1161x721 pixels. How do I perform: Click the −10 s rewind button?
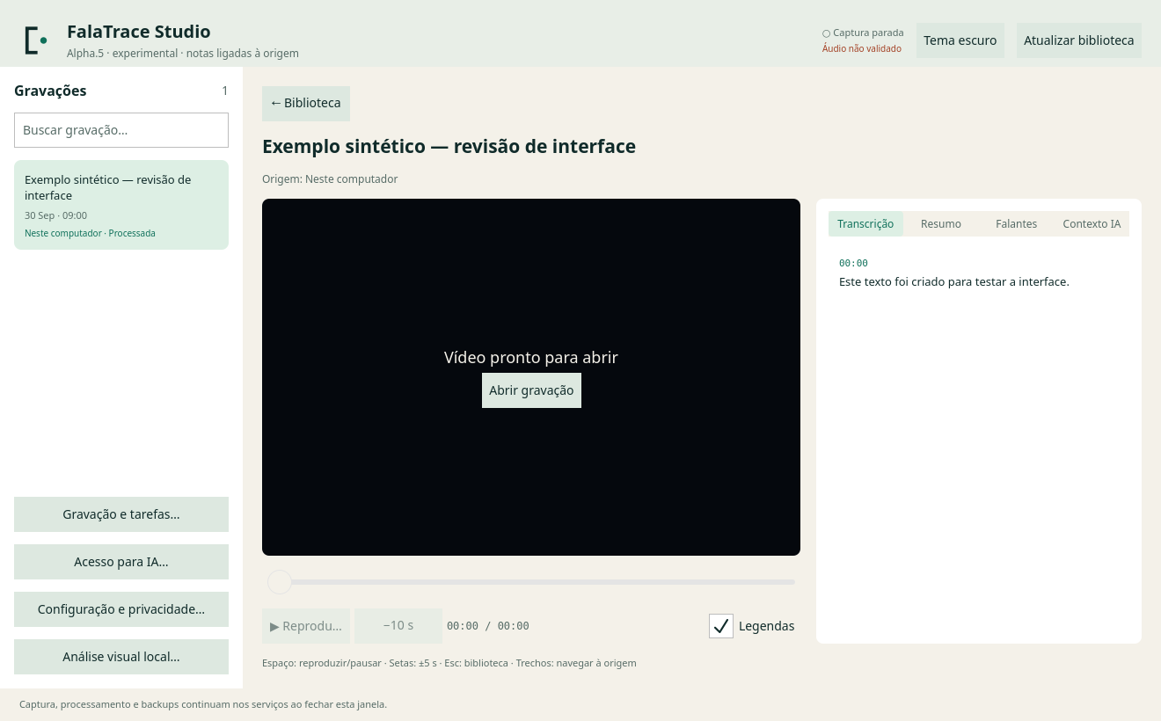[398, 626]
